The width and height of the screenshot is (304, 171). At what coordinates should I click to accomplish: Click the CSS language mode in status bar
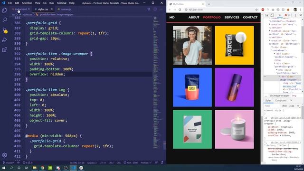(x=118, y=162)
